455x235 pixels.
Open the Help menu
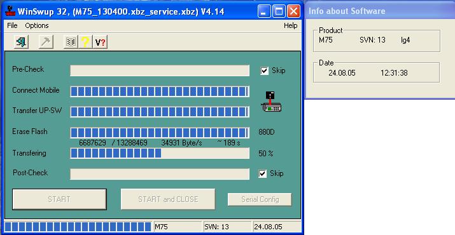pos(290,25)
